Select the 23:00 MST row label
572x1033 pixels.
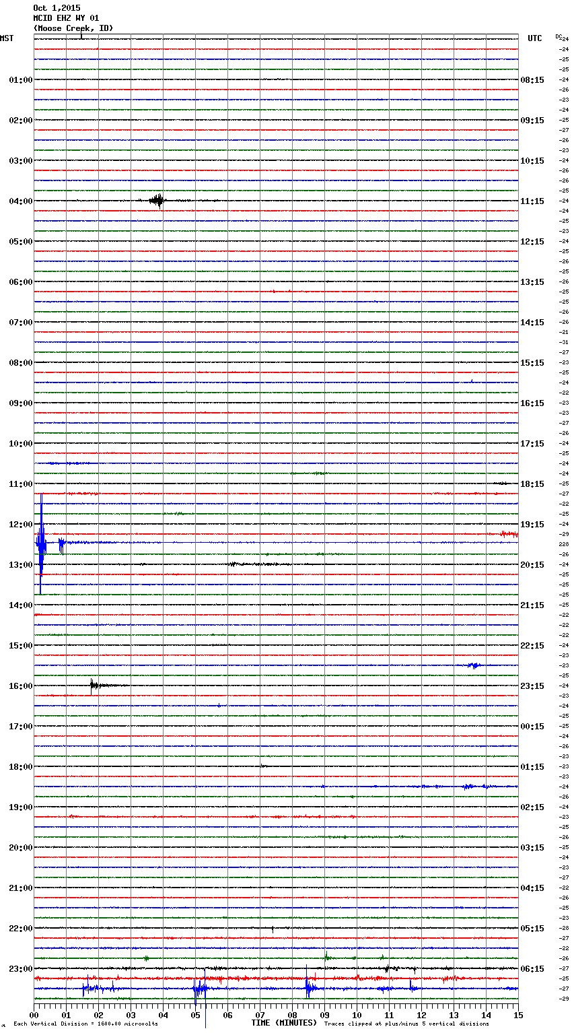[x=20, y=969]
